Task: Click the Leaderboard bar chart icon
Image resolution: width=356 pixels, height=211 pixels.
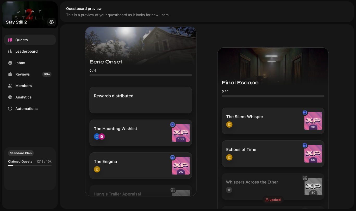Action: 10,51
